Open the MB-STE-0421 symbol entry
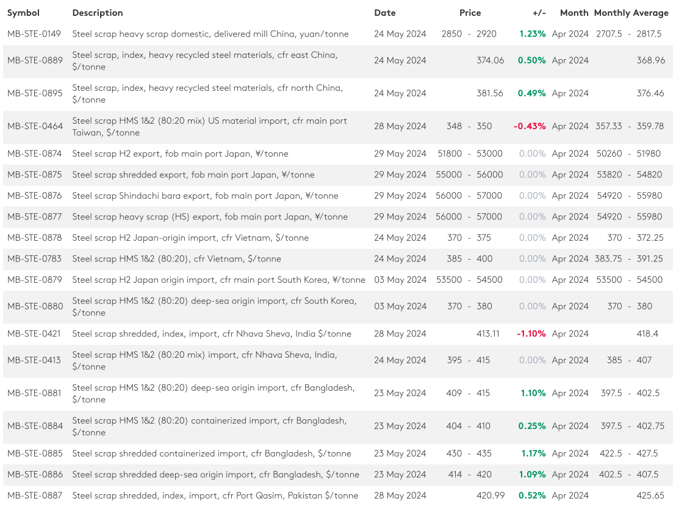 pos(34,334)
